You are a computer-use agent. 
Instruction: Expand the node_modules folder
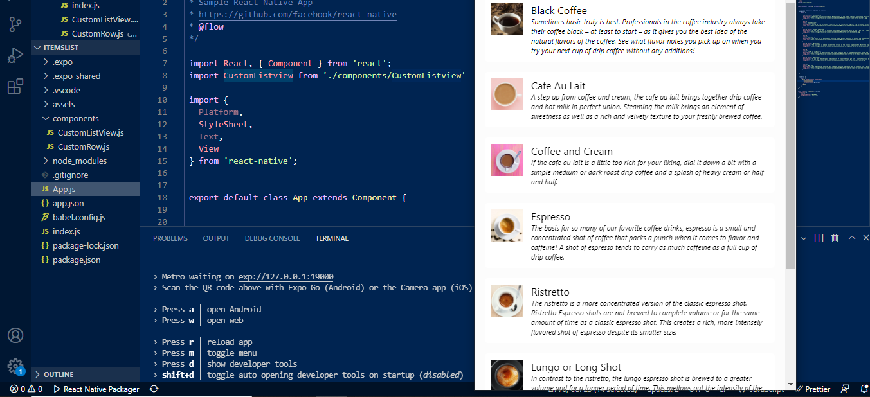(79, 161)
